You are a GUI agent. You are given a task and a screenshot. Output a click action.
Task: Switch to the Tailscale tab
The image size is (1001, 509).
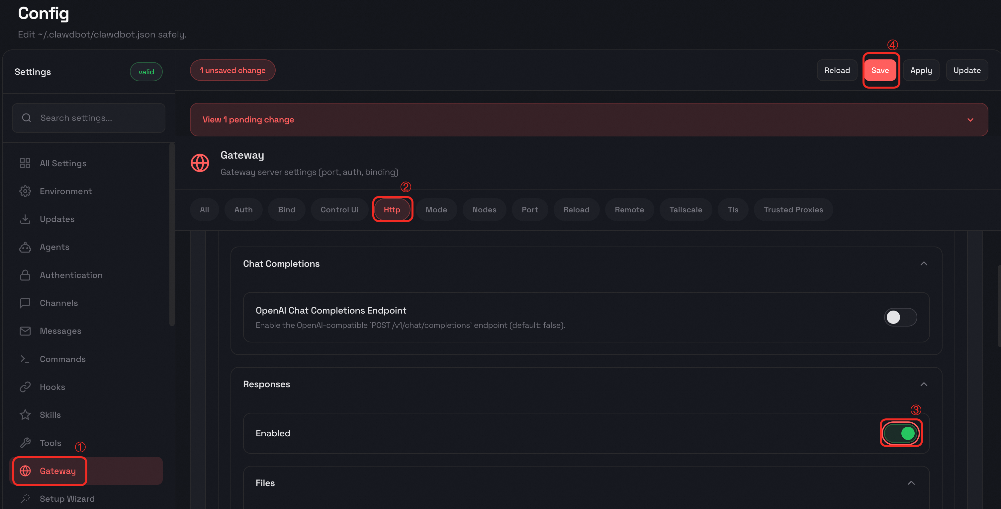pyautogui.click(x=685, y=210)
